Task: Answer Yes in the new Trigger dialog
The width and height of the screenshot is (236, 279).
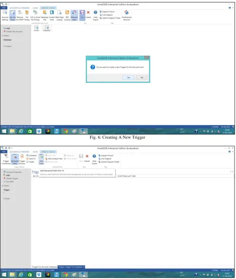Action: (x=129, y=77)
